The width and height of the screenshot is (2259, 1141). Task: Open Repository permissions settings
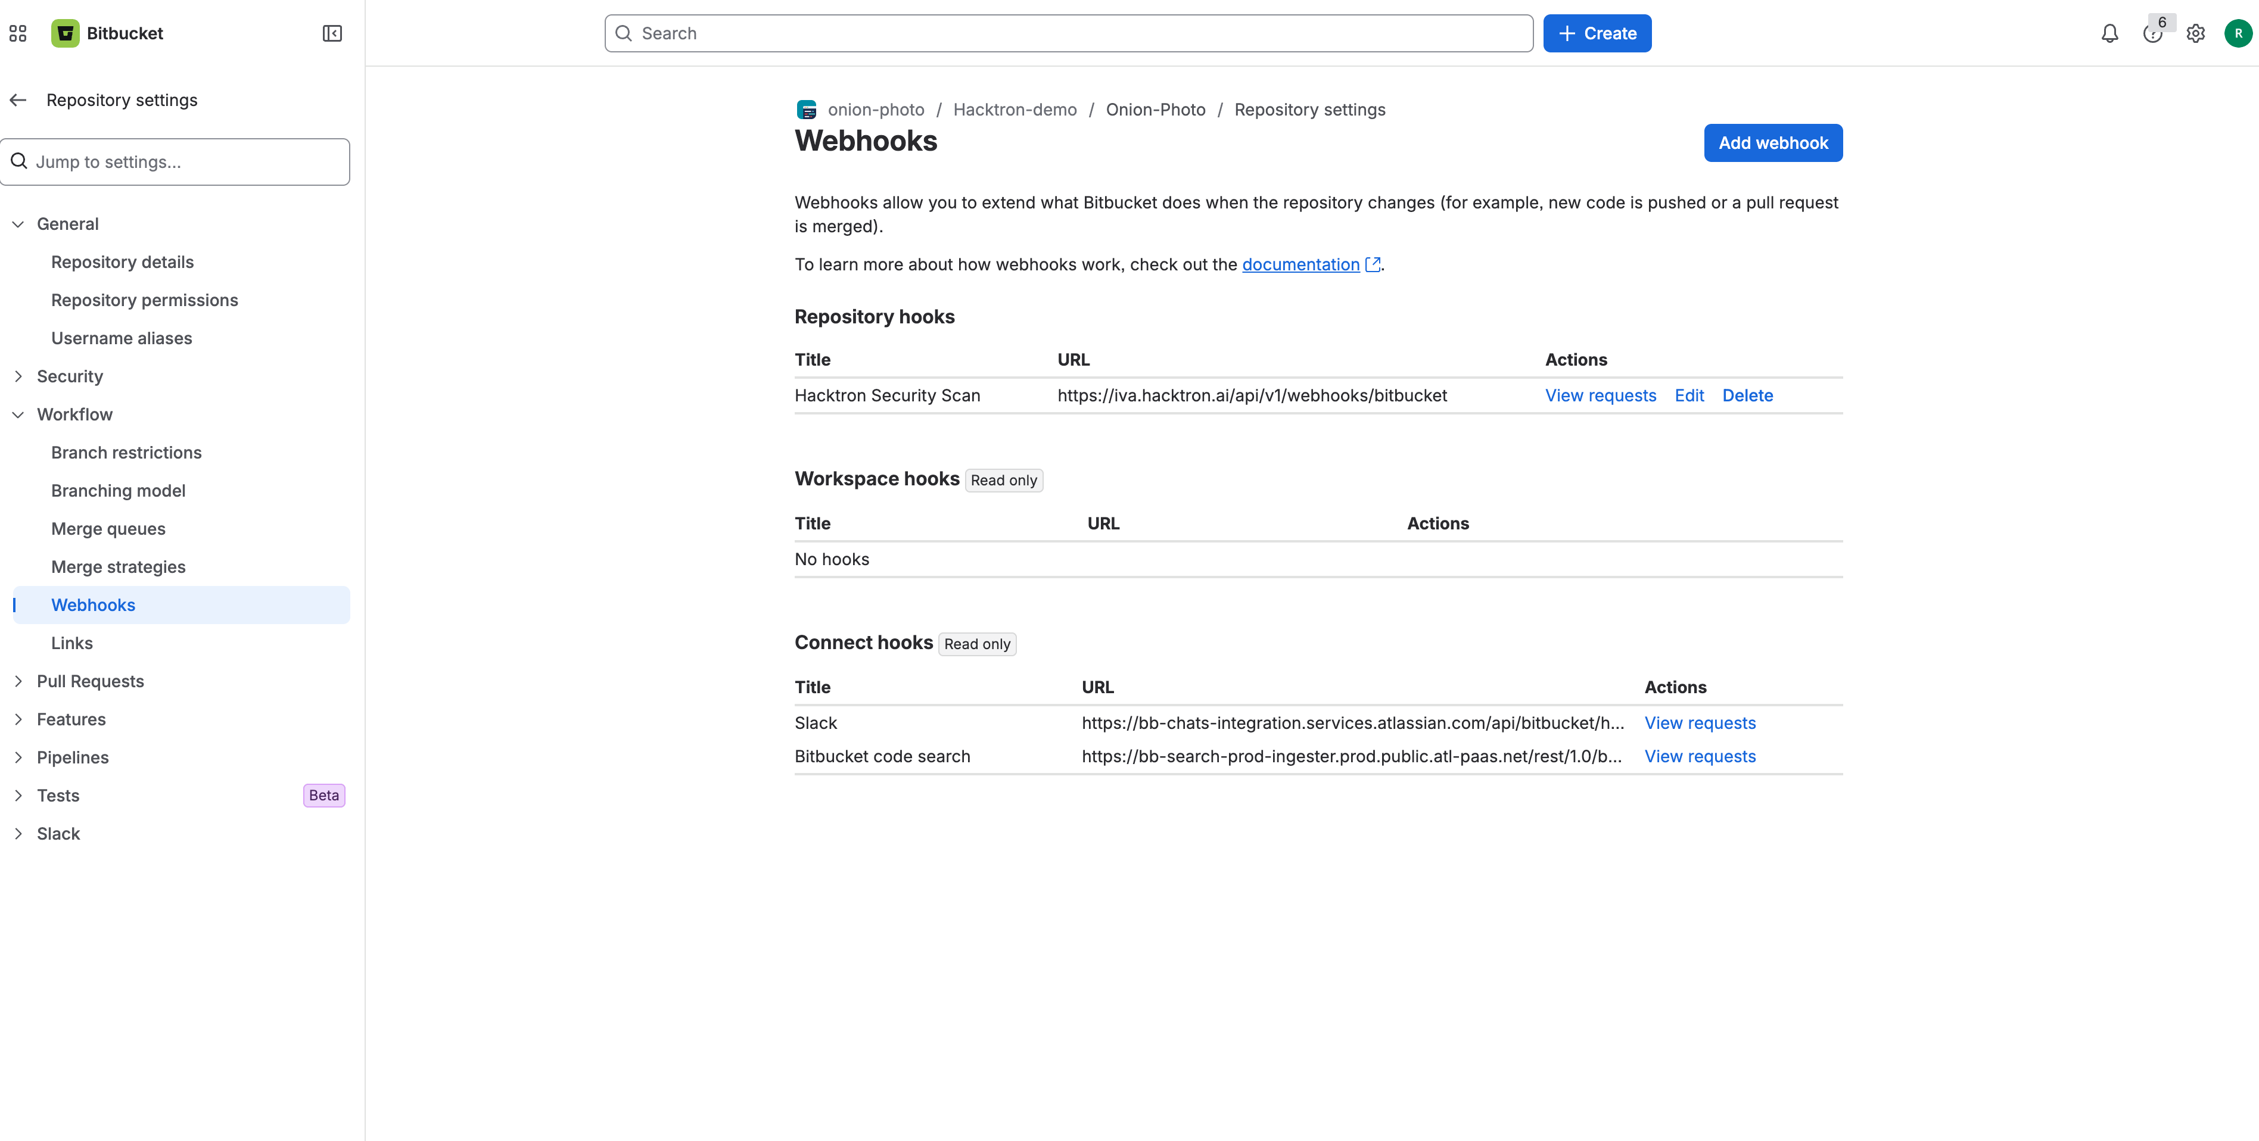(x=145, y=300)
